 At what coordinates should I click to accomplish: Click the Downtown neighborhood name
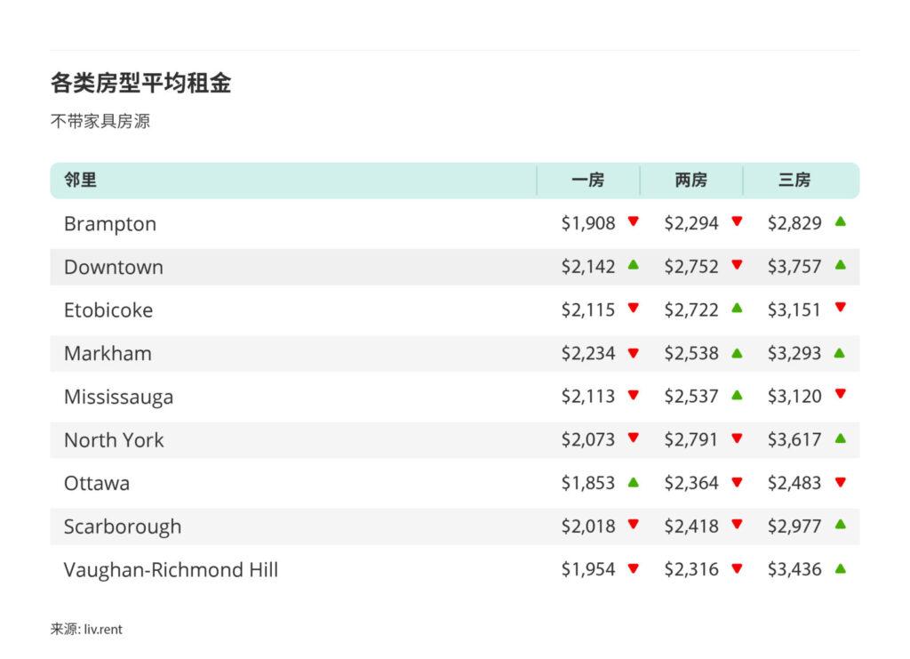click(113, 267)
